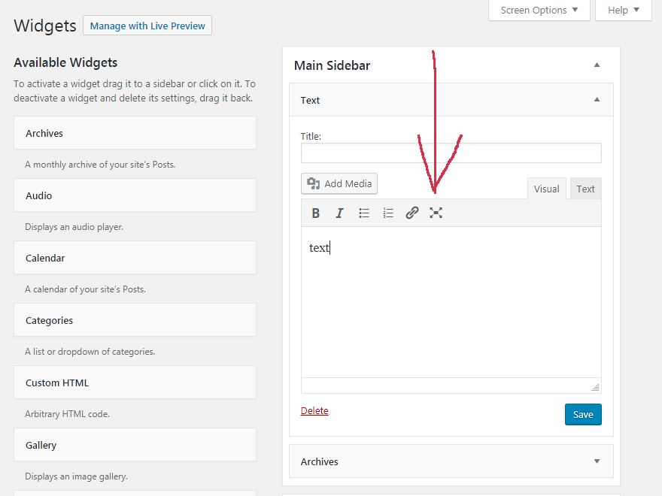Save the Text widget

point(583,415)
